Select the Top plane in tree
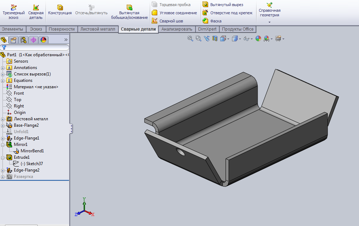 [18, 100]
